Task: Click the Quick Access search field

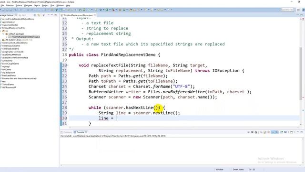Action: coord(287,10)
